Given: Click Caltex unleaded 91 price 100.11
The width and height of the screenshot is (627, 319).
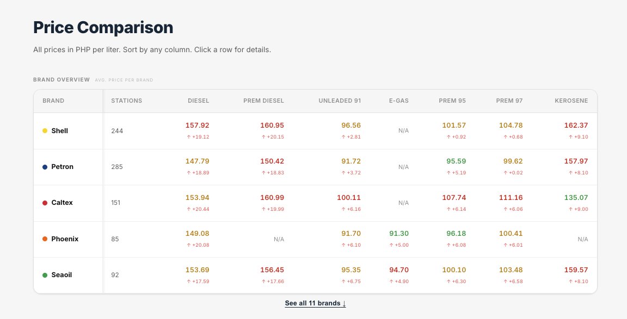Looking at the screenshot, I should point(349,198).
